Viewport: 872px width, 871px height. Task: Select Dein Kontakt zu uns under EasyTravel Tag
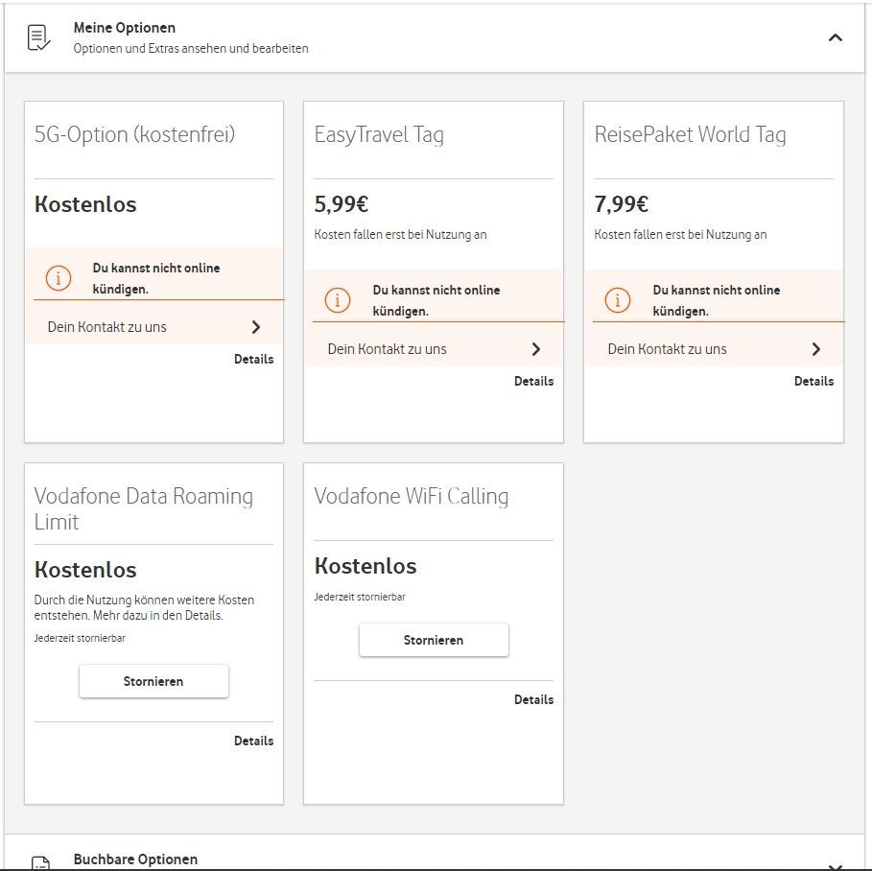(x=388, y=349)
